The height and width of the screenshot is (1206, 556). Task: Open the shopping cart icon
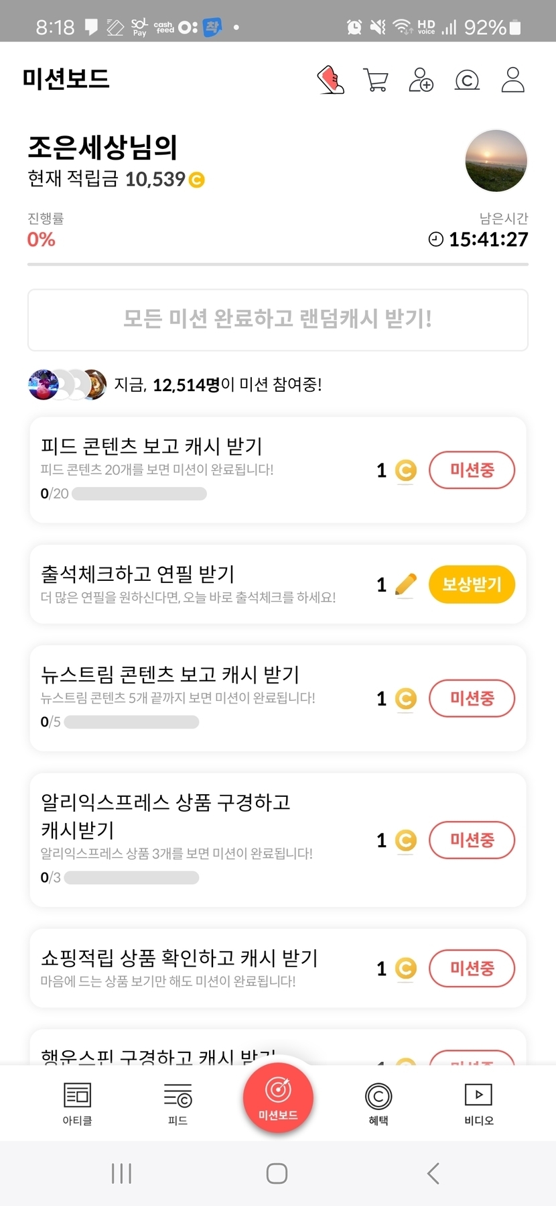(x=375, y=80)
